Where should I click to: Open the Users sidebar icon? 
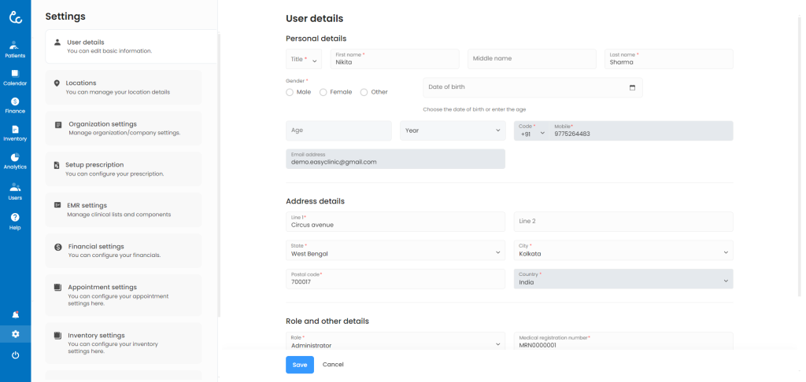(15, 191)
